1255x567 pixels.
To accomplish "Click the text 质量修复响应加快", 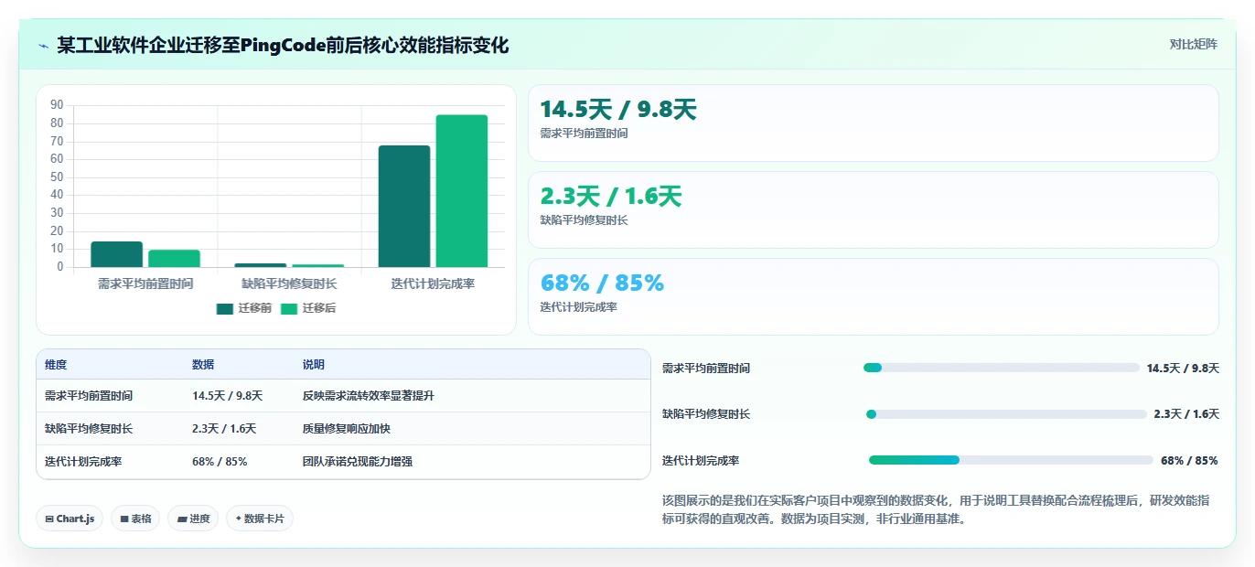I will (347, 429).
